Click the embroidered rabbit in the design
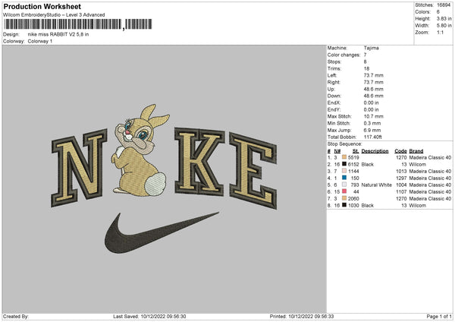Viewport: 455px width, 322px height. click(140, 150)
